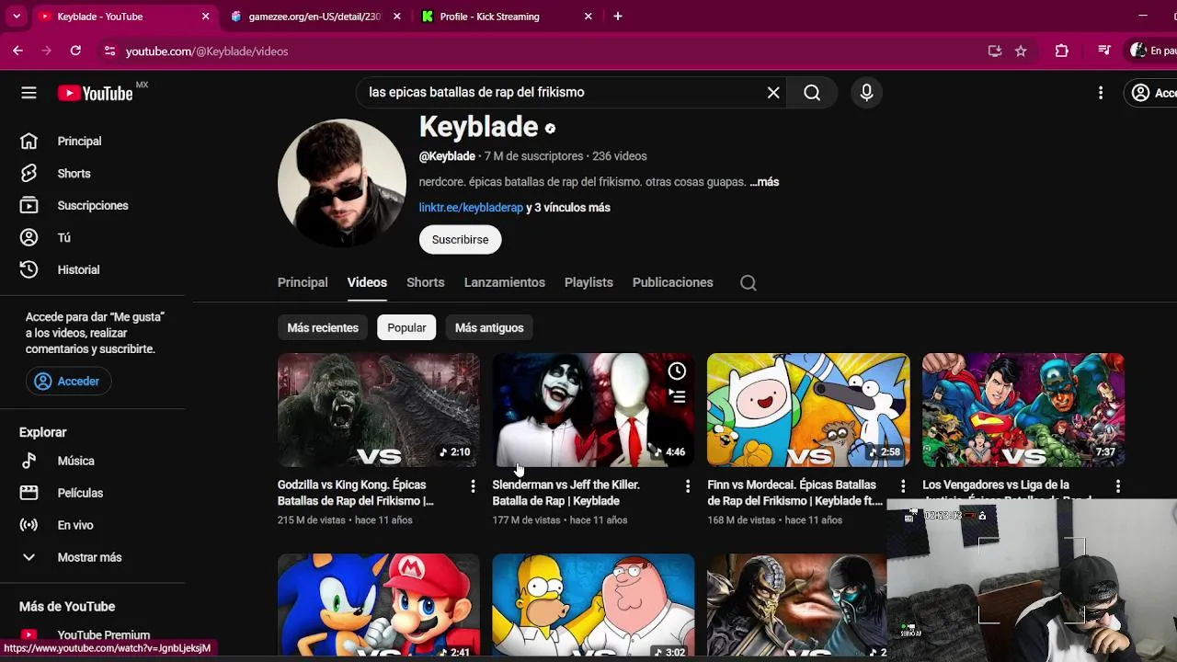This screenshot has height=662, width=1177.
Task: Open linktr.ee/keybladerap link
Action: coord(471,208)
